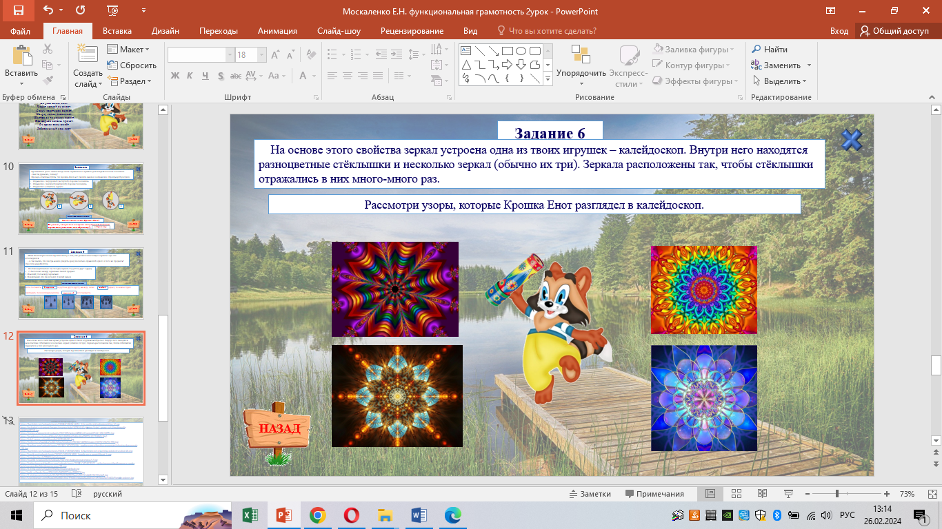The image size is (942, 529).
Task: Click the Сбросить reset button
Action: [x=132, y=65]
